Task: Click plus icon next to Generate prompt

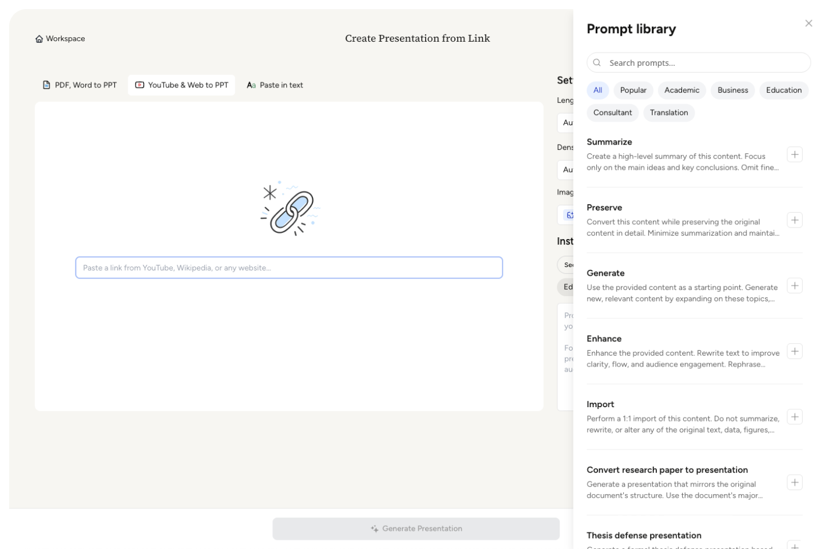Action: click(x=794, y=286)
